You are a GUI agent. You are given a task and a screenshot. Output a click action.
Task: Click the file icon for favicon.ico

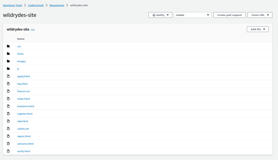click(8, 91)
